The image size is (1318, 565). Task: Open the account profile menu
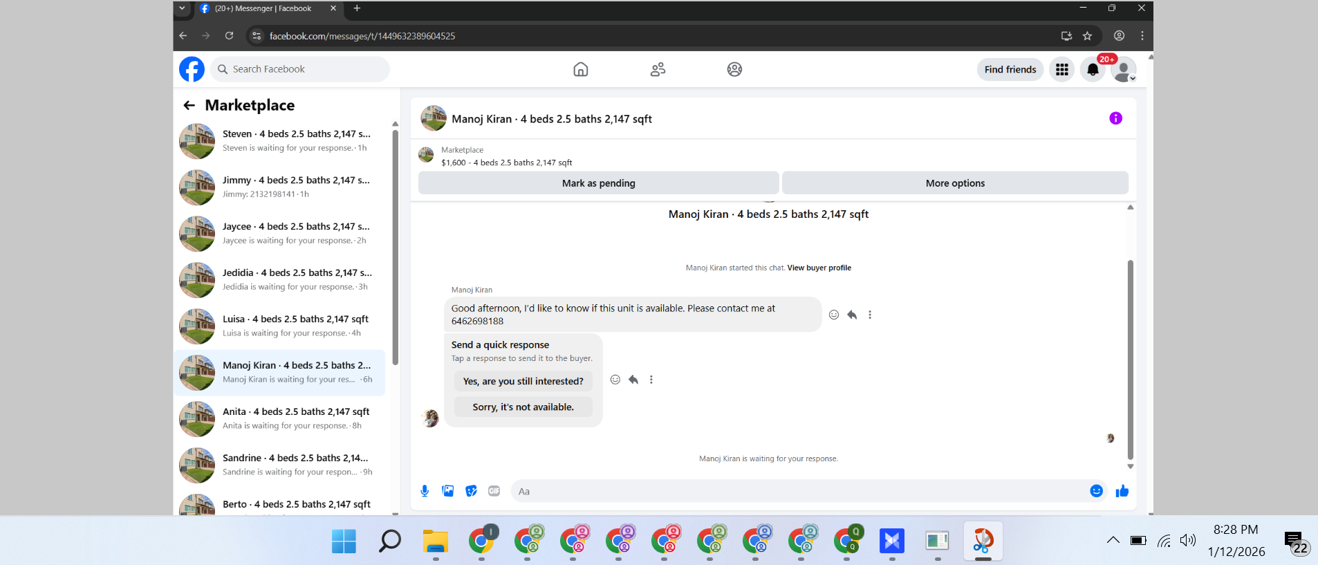tap(1124, 69)
